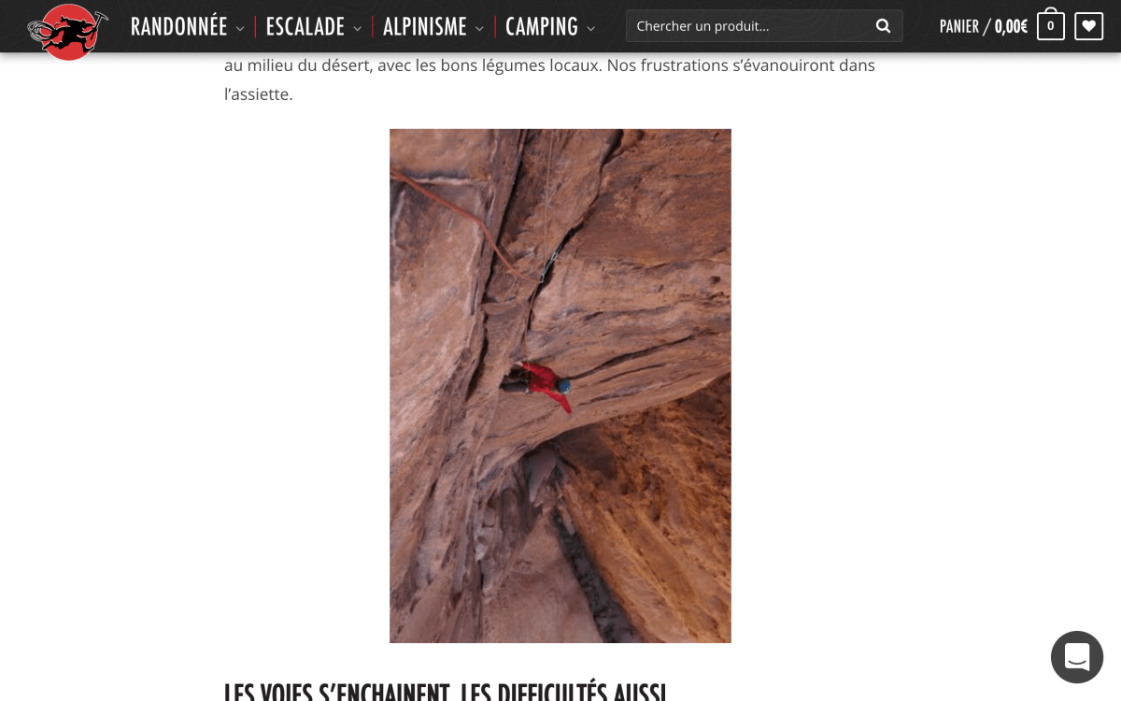Expand the Camping dropdown chevron
This screenshot has height=701, width=1121.
point(590,29)
